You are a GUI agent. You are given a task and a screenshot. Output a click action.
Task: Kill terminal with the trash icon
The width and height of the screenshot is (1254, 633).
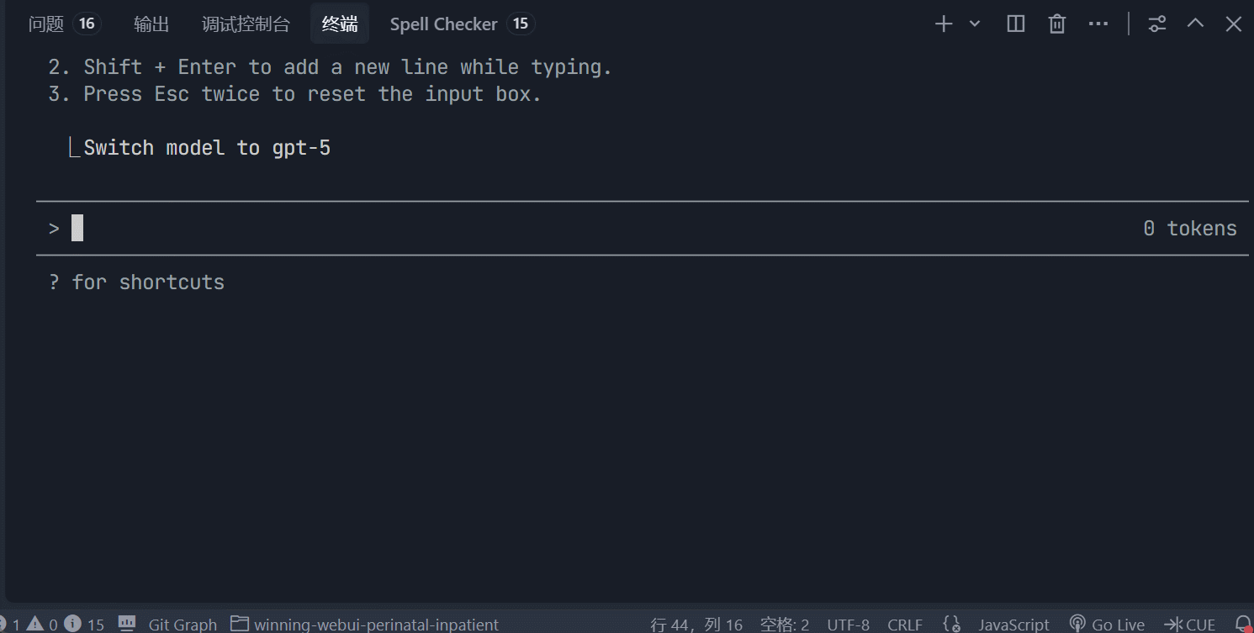pyautogui.click(x=1057, y=24)
